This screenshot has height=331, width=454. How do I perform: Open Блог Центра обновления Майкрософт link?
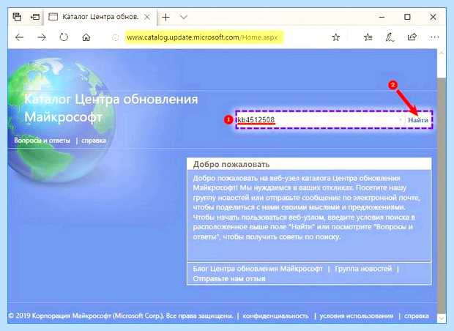click(x=258, y=269)
